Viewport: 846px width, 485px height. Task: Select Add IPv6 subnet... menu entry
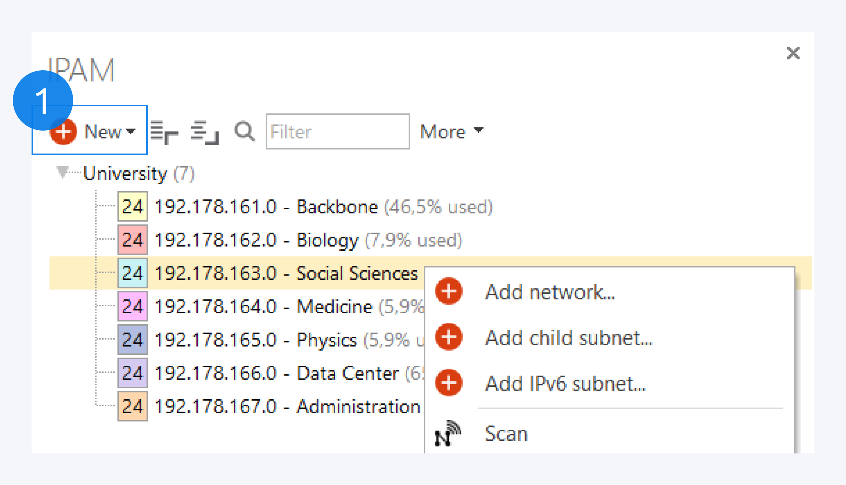(x=565, y=383)
